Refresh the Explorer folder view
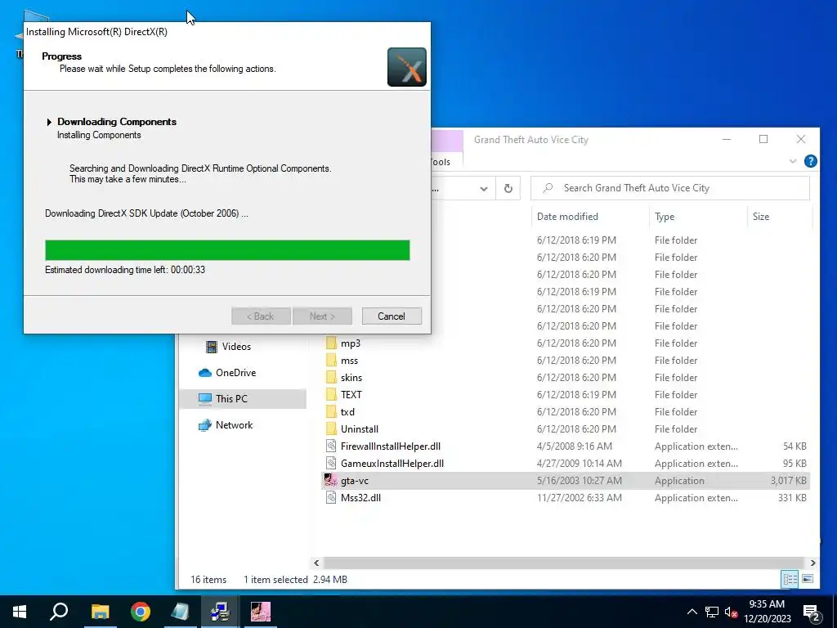 click(x=508, y=188)
